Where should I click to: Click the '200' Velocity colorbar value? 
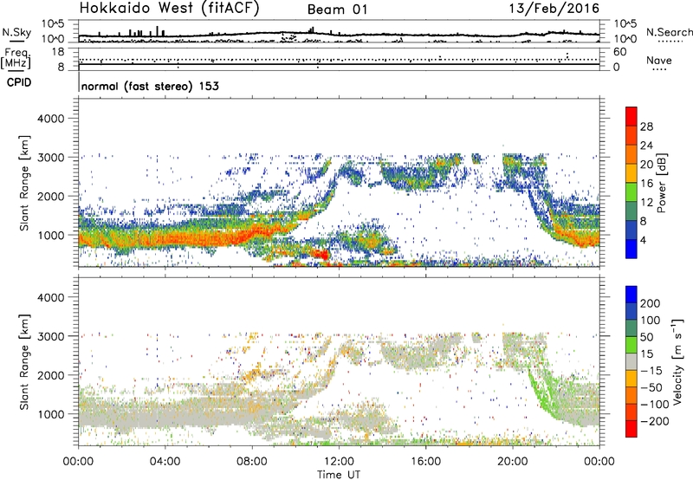[651, 303]
